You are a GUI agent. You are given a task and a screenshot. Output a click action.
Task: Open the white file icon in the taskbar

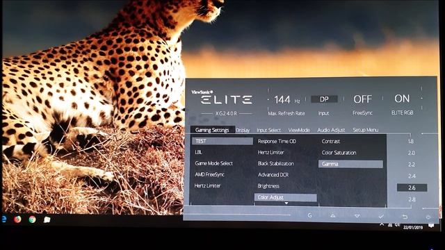click(x=47, y=219)
